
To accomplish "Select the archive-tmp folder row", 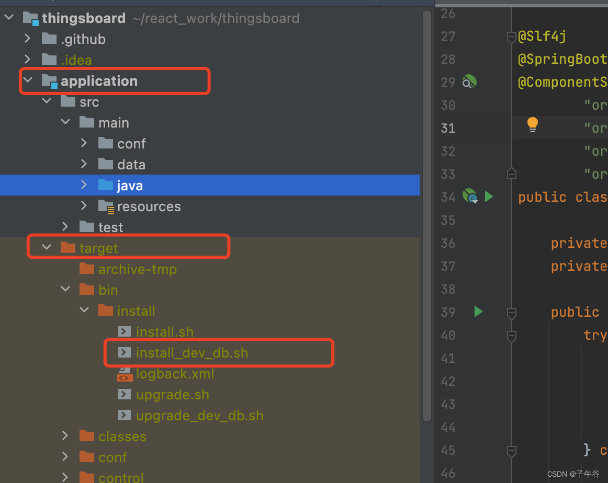I will point(210,268).
